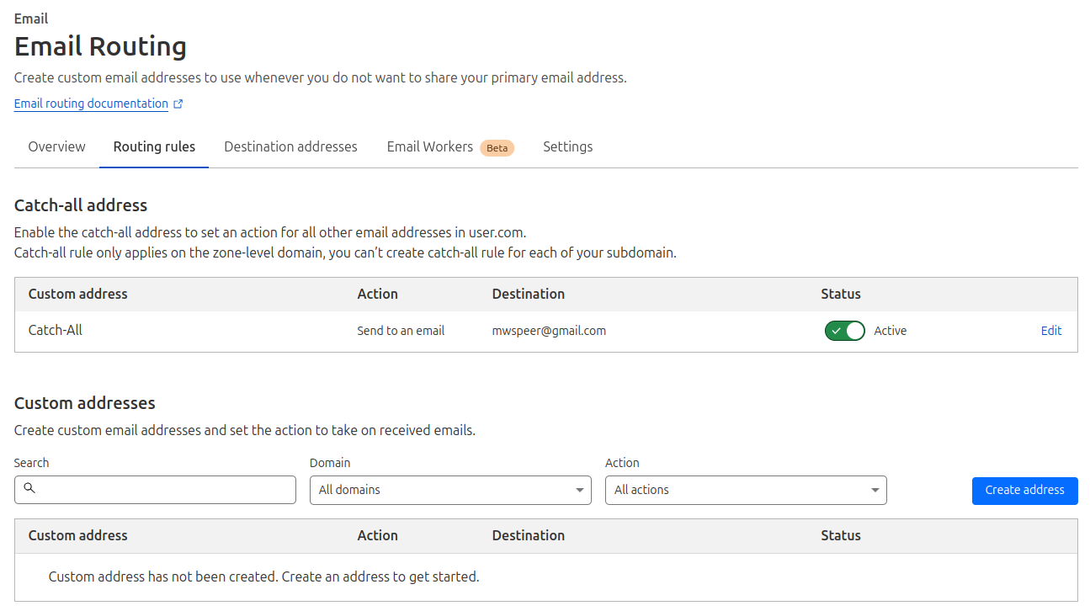Screen dimensions: 1090x611
Task: Disable the Catch-All Active toggle switch
Action: tap(844, 331)
